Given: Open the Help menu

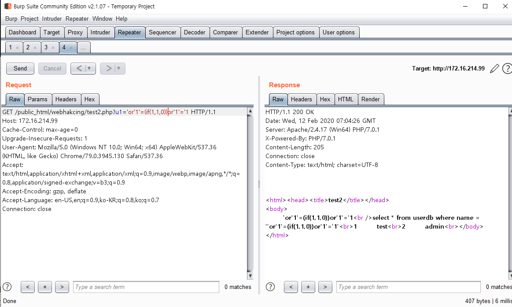Looking at the screenshot, I should tap(122, 18).
